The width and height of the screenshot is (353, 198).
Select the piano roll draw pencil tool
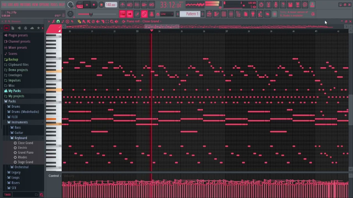(x=79, y=21)
